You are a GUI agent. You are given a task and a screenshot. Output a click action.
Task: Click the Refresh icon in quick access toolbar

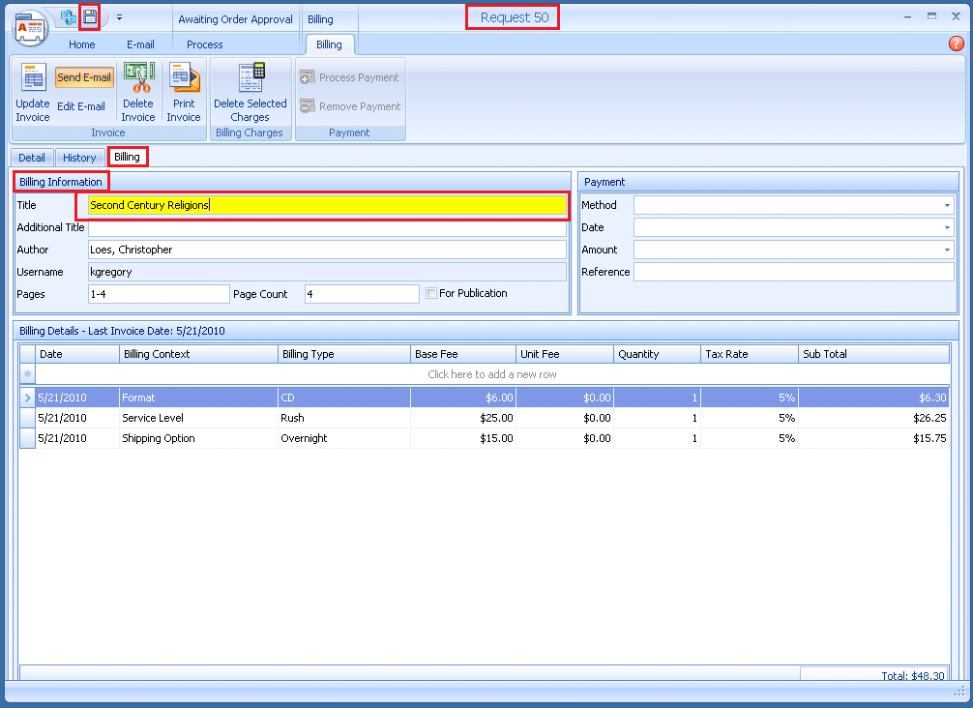pos(68,16)
